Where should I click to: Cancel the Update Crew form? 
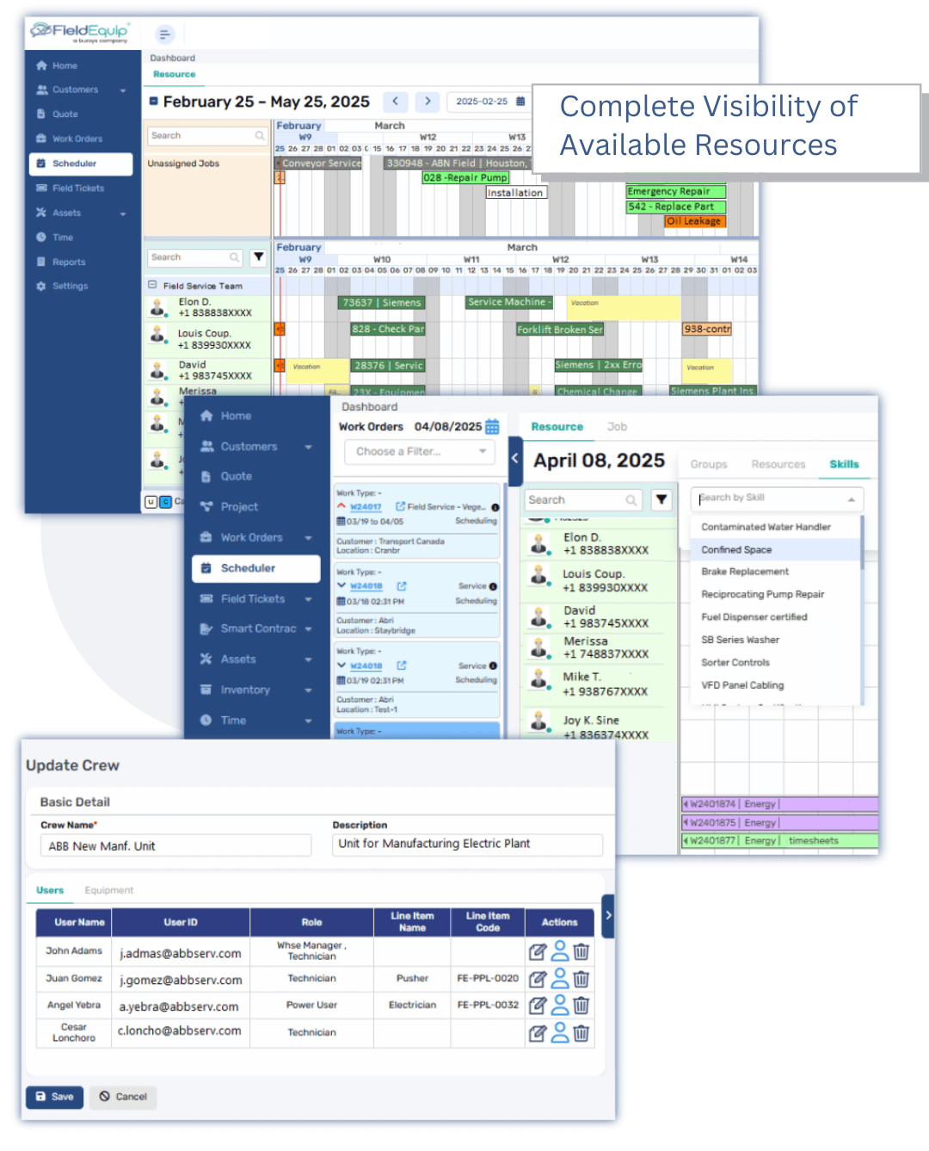click(x=123, y=1097)
